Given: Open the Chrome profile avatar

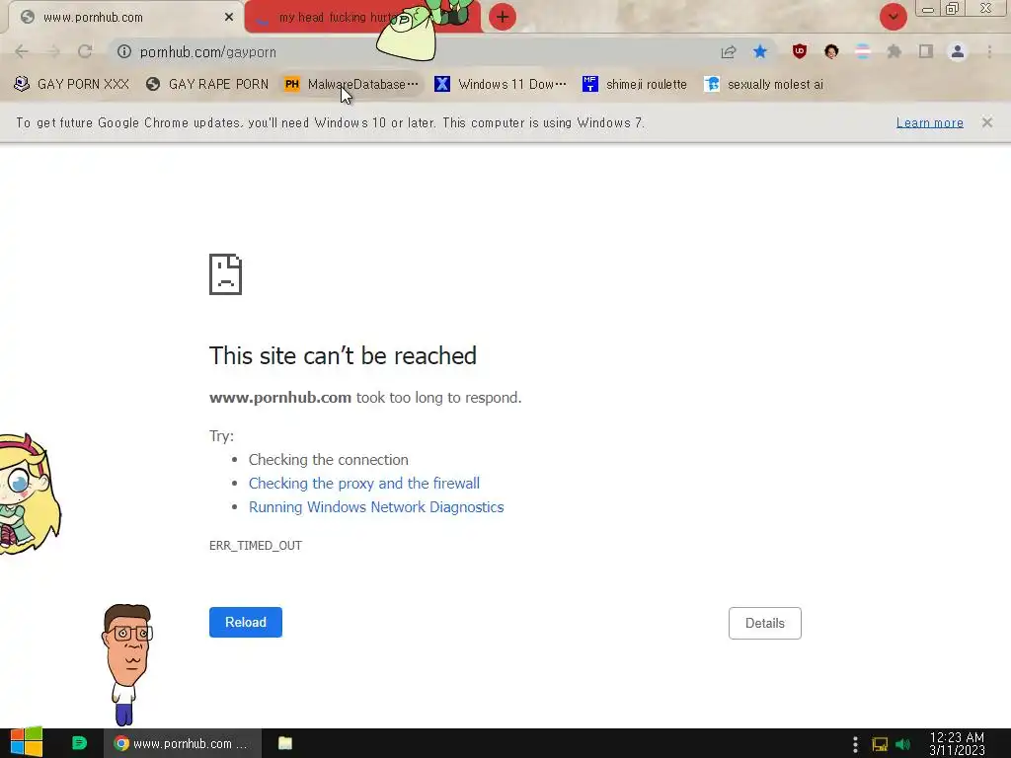Looking at the screenshot, I should click(958, 51).
